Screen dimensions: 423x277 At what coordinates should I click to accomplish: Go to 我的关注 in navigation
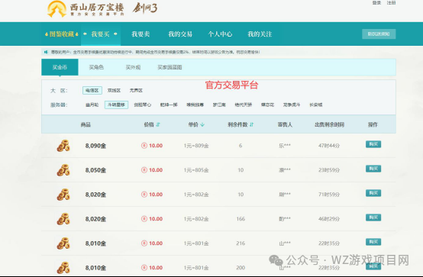pos(260,34)
